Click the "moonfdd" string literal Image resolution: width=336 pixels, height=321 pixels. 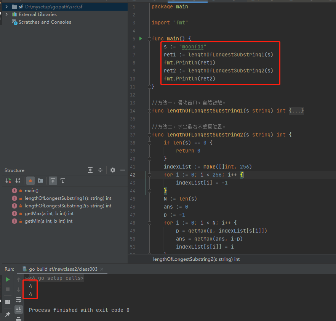pos(193,47)
